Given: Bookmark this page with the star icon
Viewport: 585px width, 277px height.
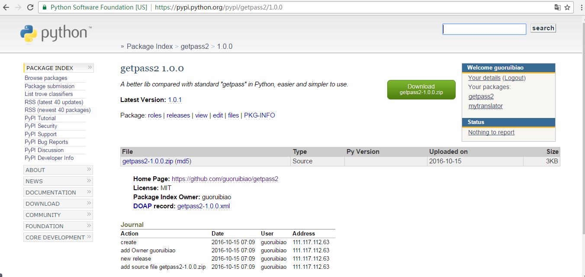Looking at the screenshot, I should [x=567, y=7].
